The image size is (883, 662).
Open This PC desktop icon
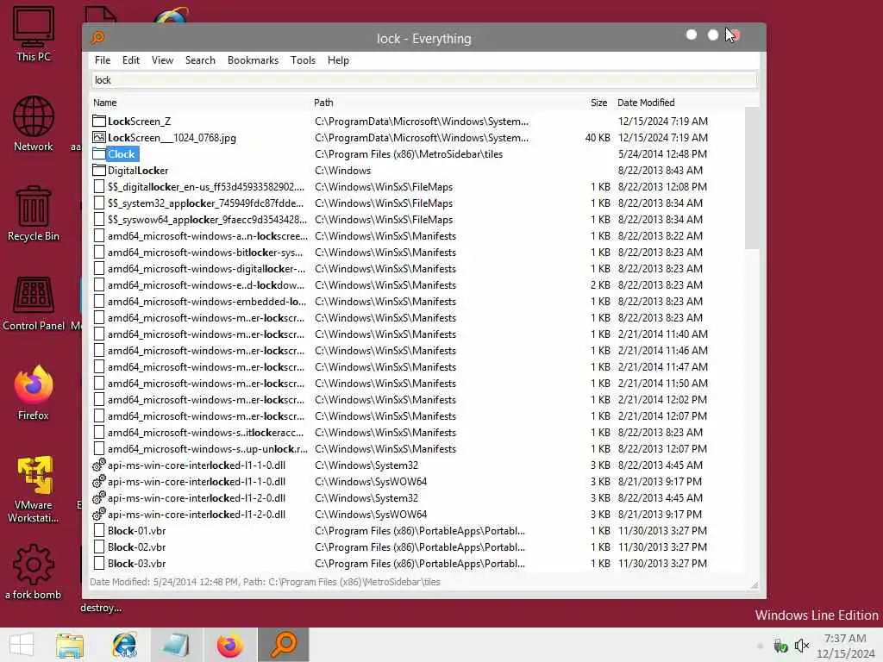[x=34, y=34]
